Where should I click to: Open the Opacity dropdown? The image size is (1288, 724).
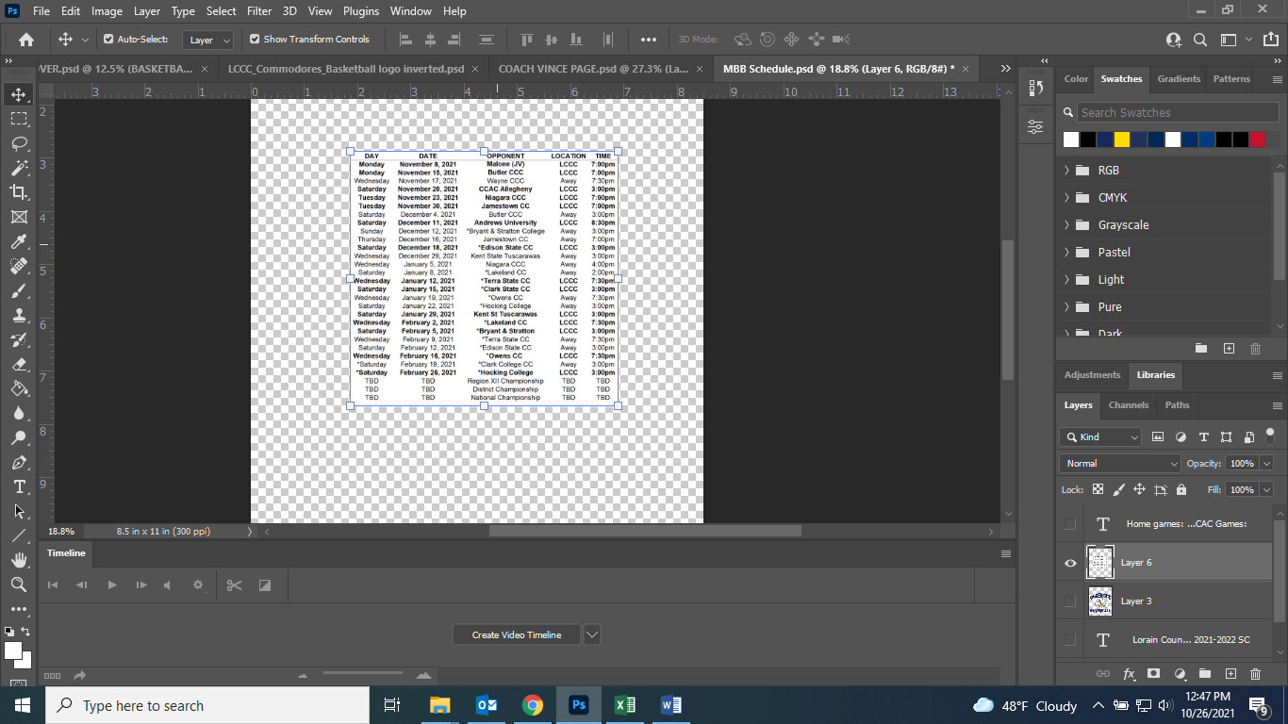(x=1265, y=463)
